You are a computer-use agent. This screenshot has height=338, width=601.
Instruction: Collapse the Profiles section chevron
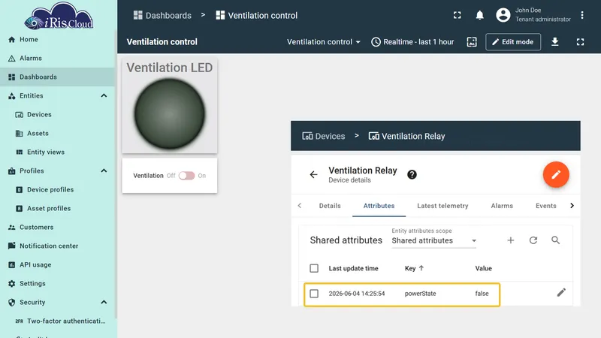(x=104, y=171)
